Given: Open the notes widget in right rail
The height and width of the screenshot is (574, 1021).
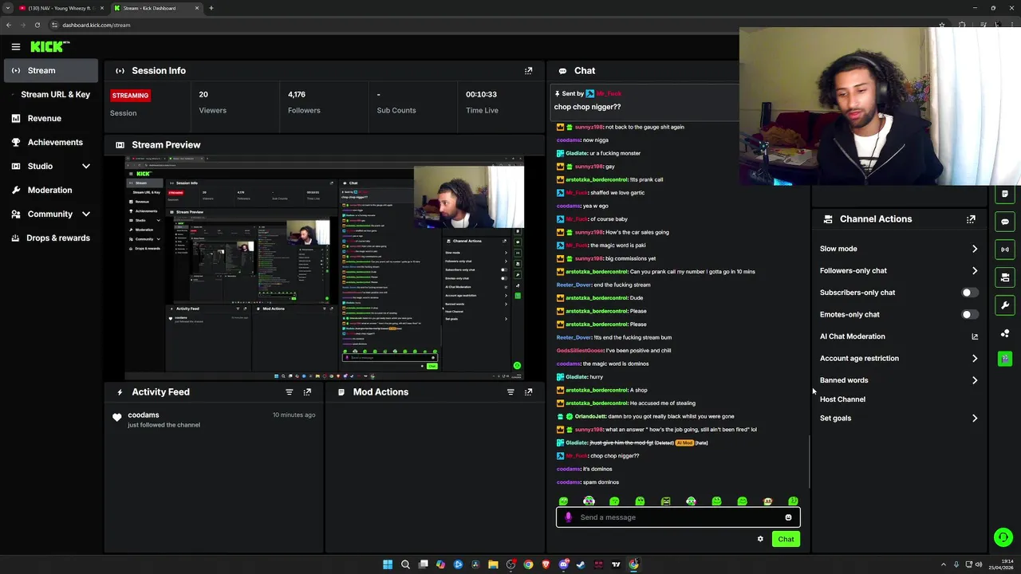Looking at the screenshot, I should [x=1005, y=194].
